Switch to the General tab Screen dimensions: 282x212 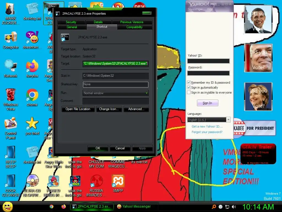click(x=72, y=27)
